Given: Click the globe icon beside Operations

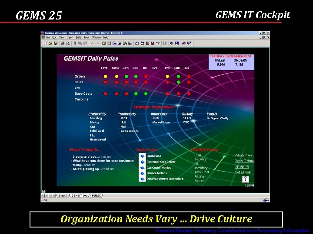Looking at the screenshot, I should tap(142, 156).
